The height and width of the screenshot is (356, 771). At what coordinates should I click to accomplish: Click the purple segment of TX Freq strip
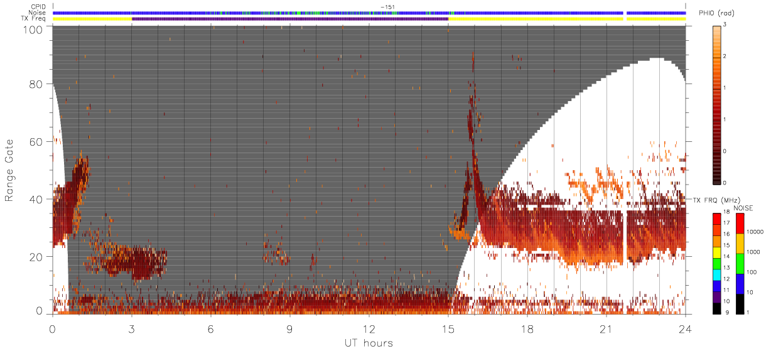pyautogui.click(x=289, y=18)
